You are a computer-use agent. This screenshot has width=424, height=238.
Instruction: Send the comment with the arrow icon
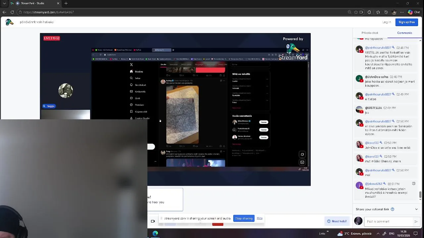(x=416, y=221)
